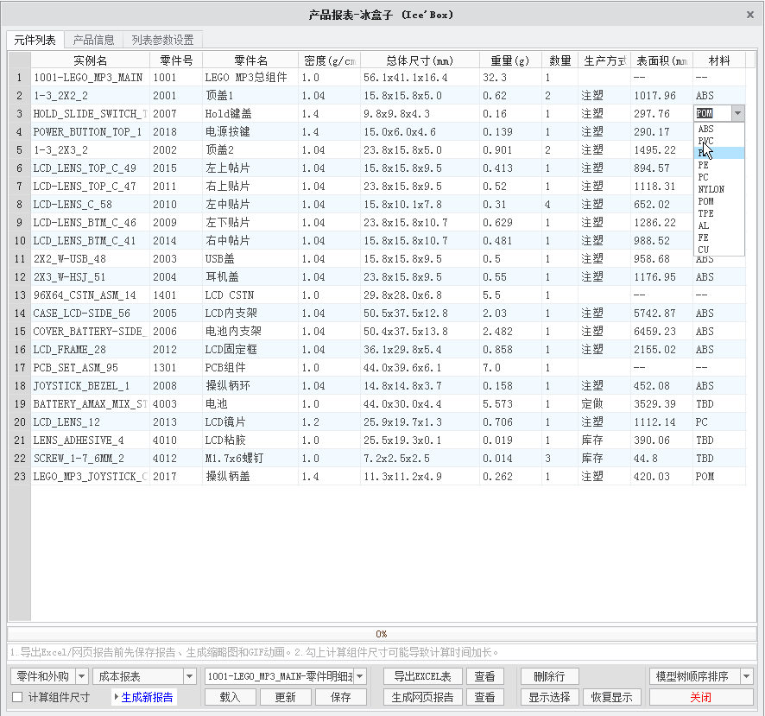Click 查看 beside the 导出EXCEL表 button
This screenshot has height=716, width=765.
(x=484, y=676)
